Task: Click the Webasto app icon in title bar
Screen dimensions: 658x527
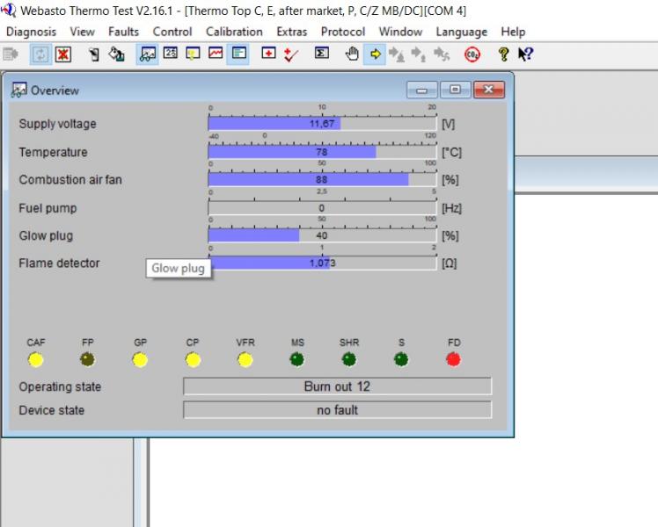Action: (x=9, y=10)
